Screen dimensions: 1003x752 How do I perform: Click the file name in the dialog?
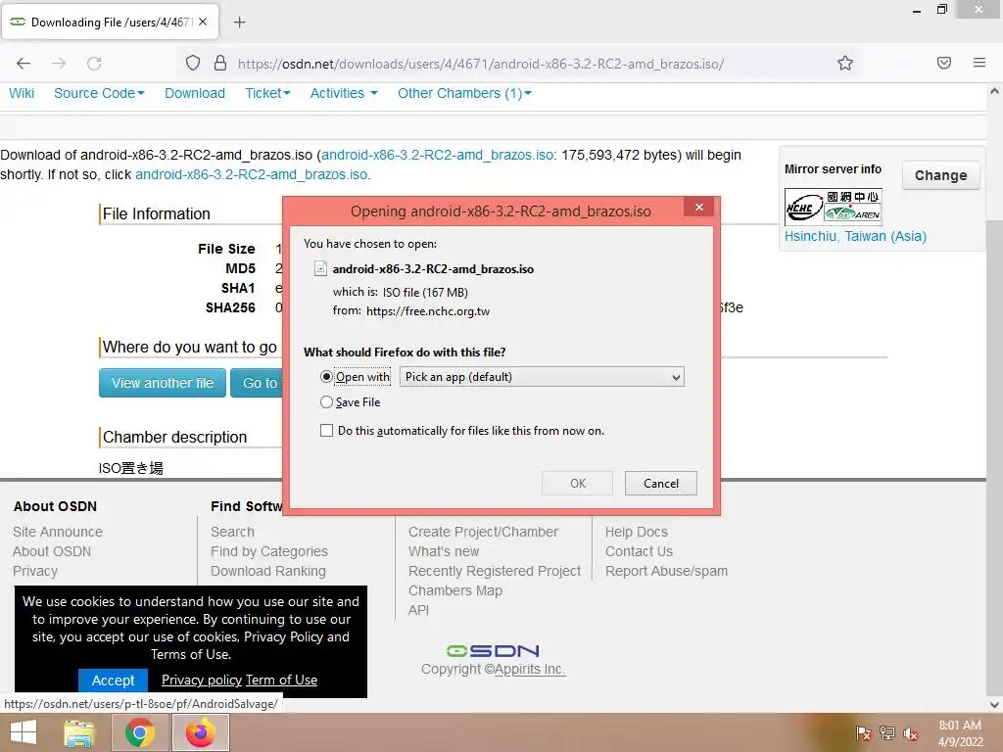[433, 269]
